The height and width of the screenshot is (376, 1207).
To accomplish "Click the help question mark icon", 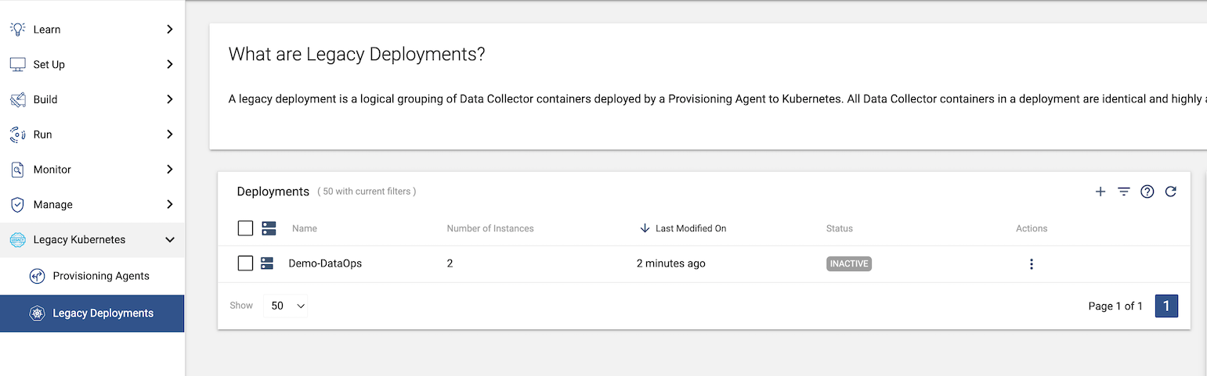I will 1147,192.
